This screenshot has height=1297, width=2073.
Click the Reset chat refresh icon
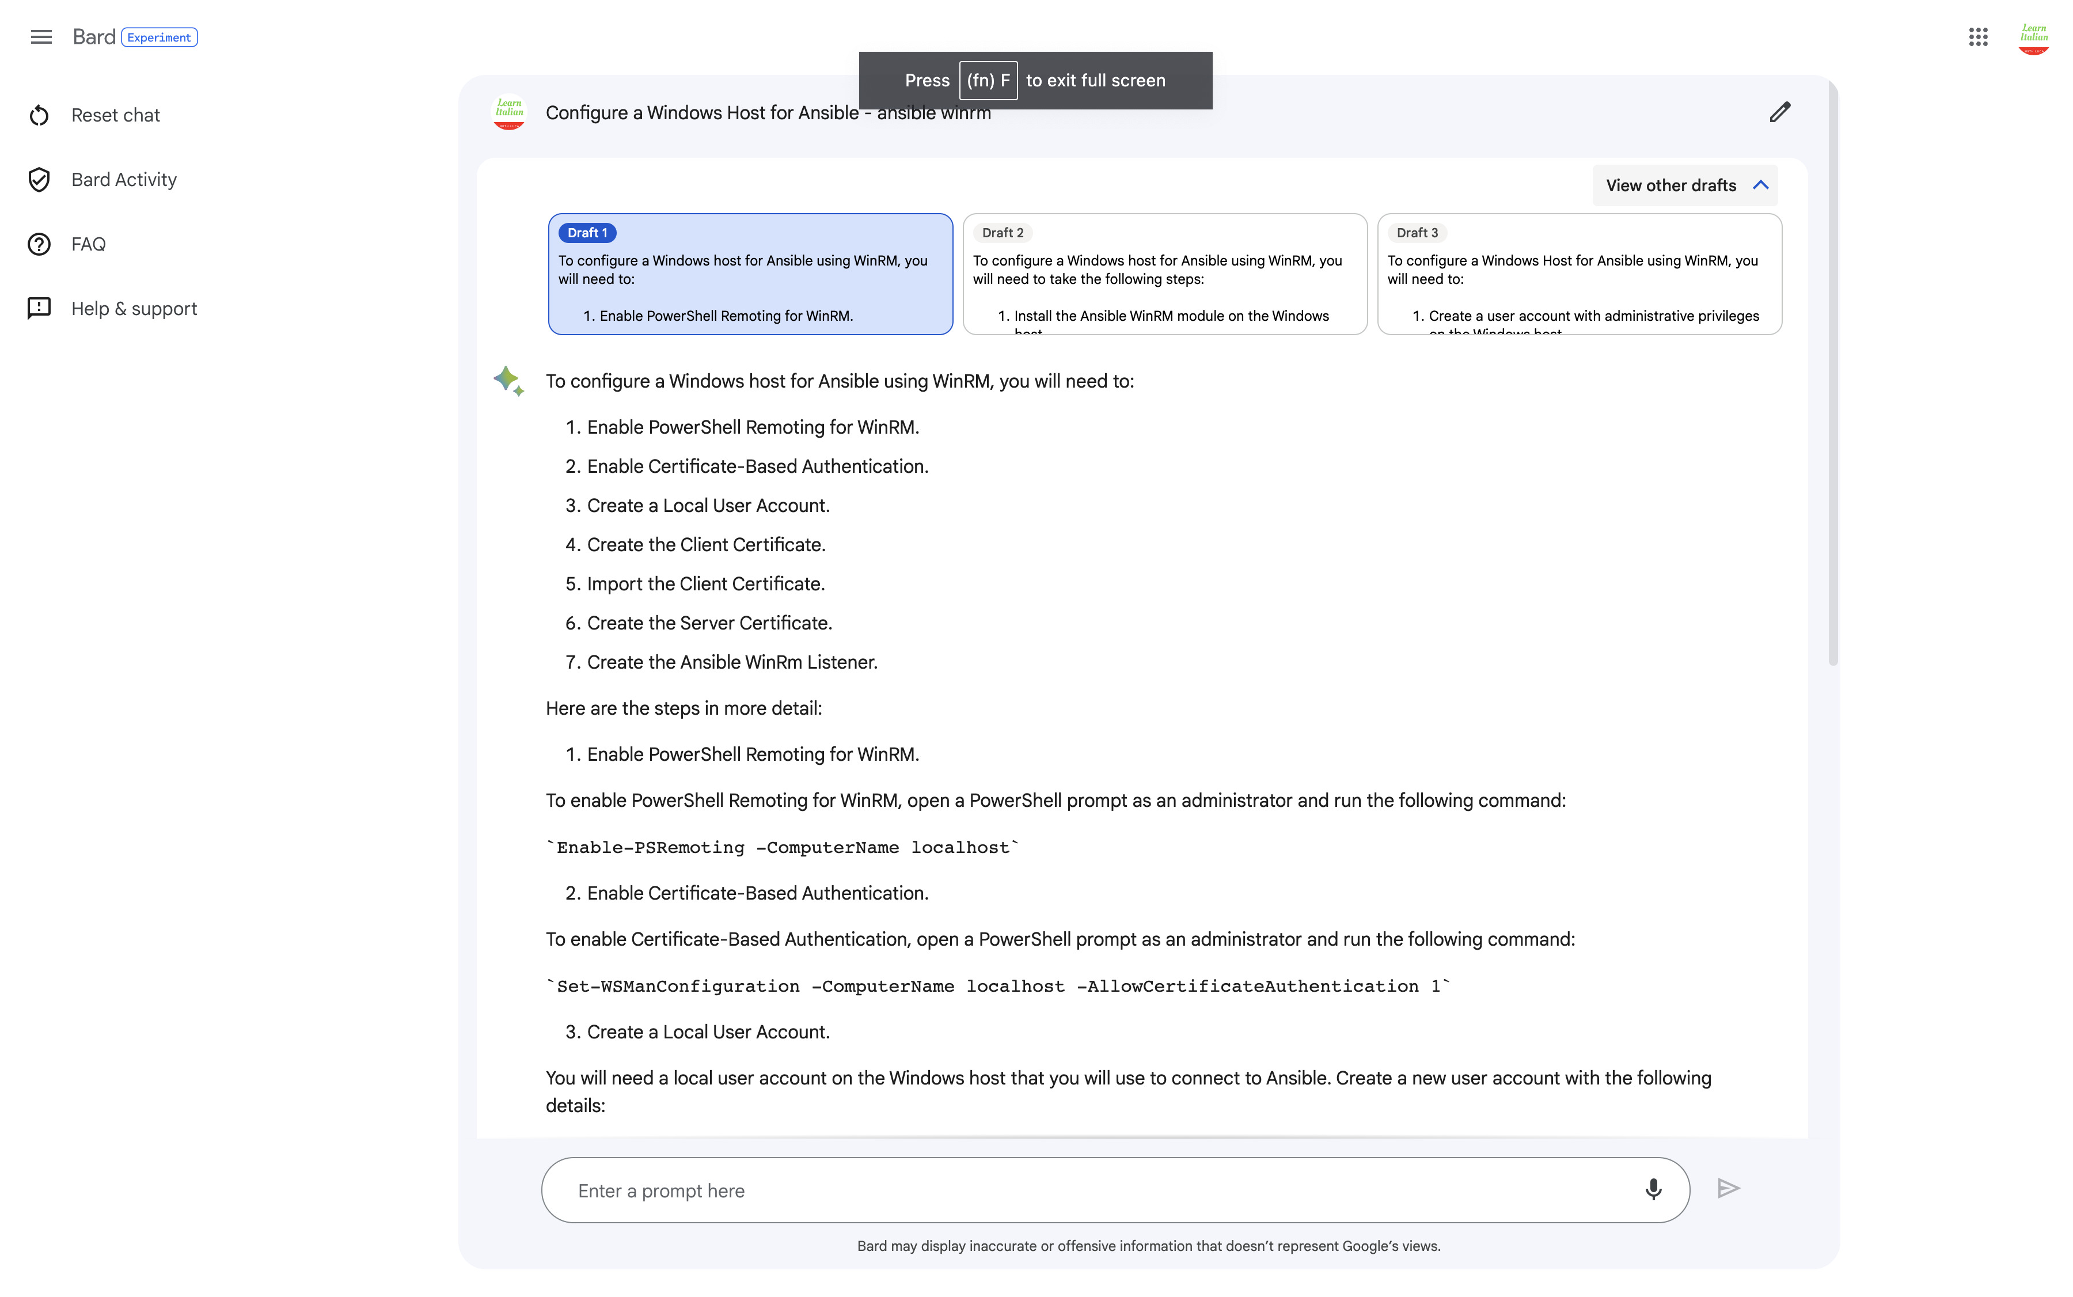point(40,115)
